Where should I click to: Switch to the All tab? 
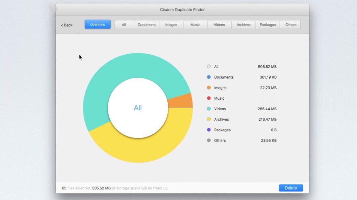coord(124,25)
